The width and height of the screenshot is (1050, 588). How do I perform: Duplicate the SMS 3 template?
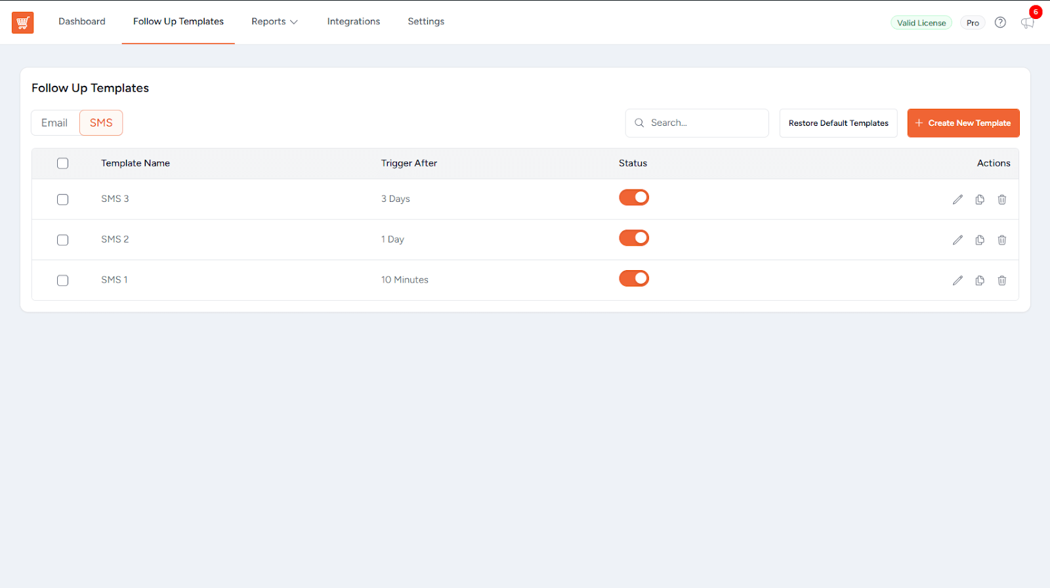coord(980,199)
